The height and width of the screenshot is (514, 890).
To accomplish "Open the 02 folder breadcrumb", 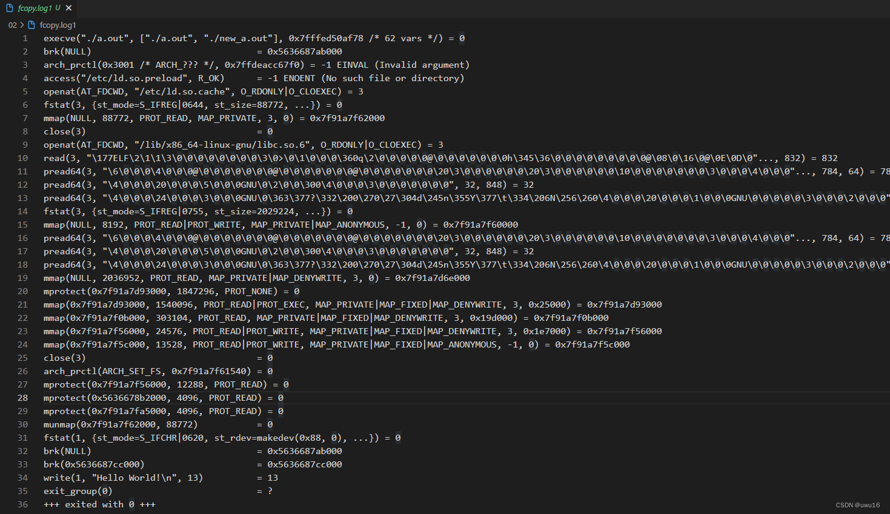I will point(13,25).
